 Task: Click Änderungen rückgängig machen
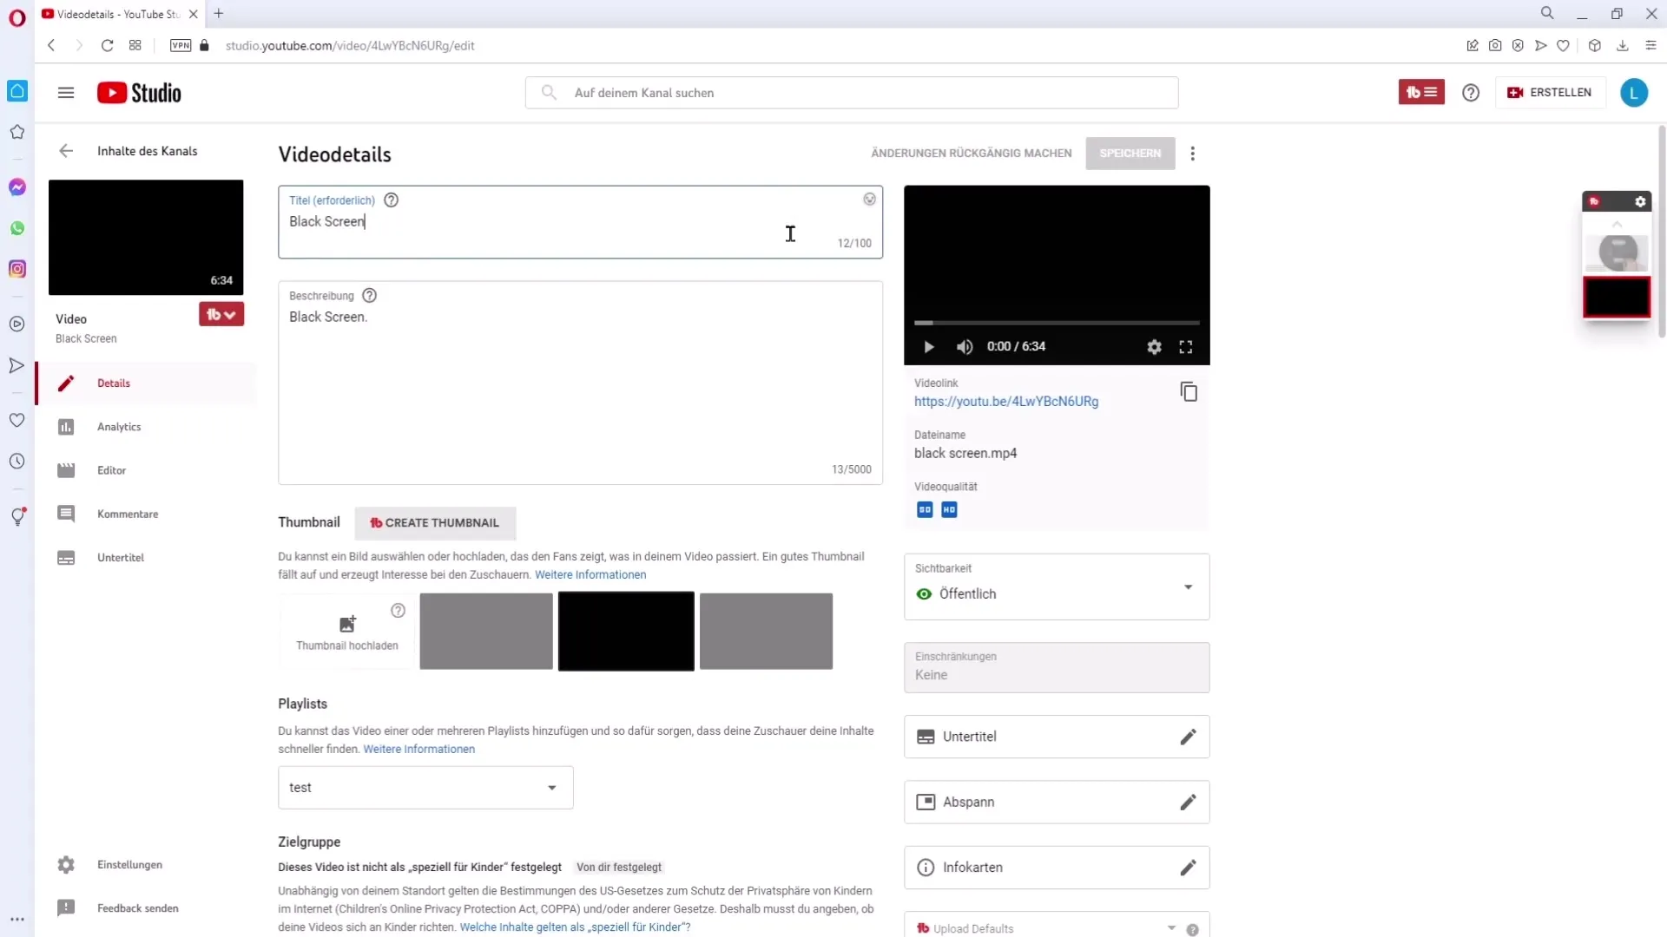pyautogui.click(x=972, y=154)
